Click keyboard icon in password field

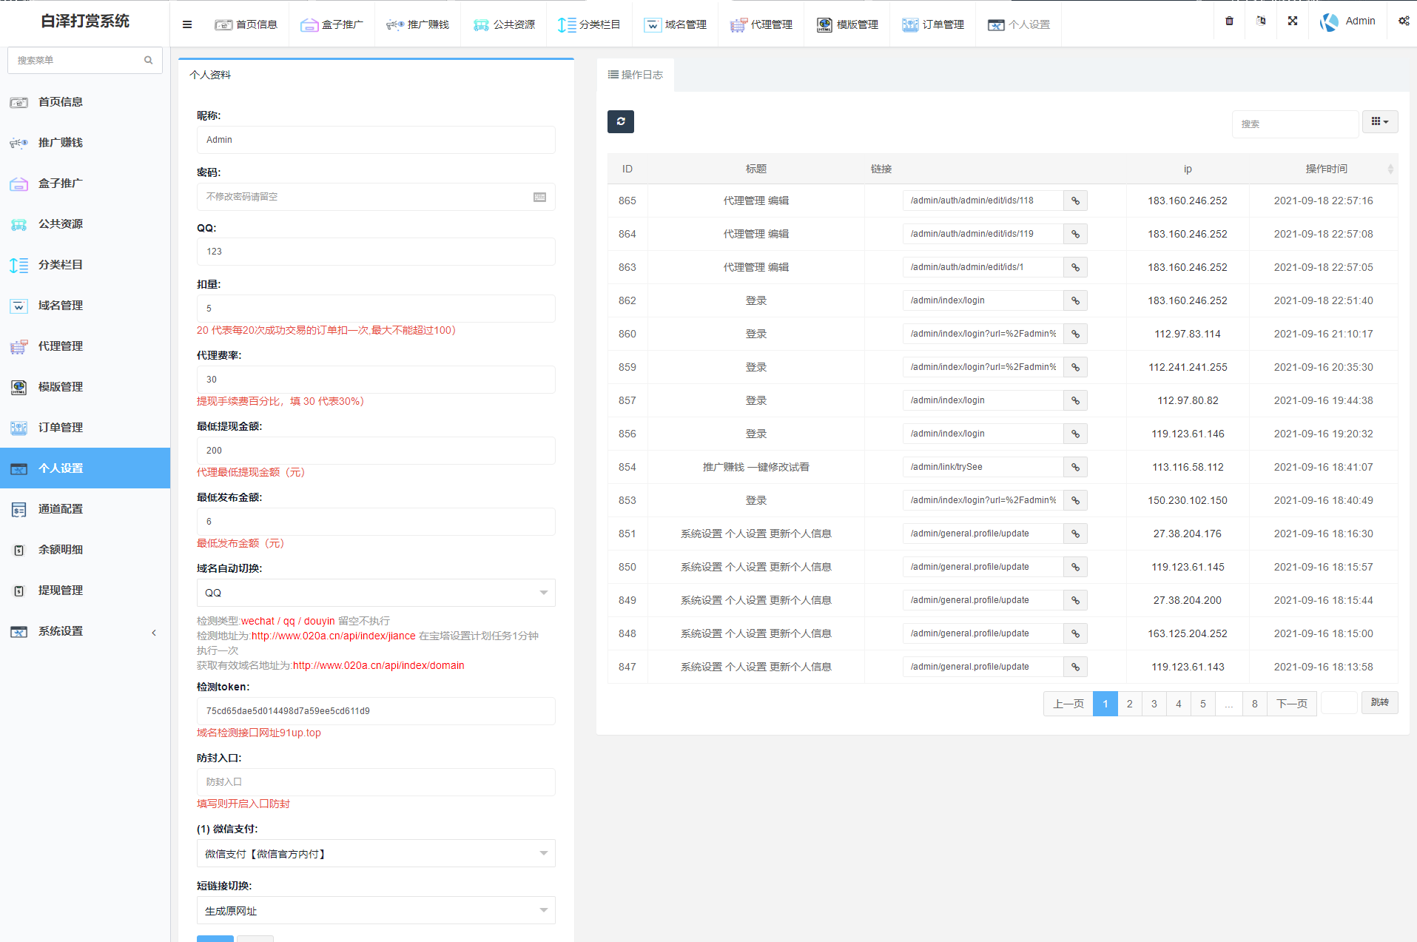tap(539, 197)
